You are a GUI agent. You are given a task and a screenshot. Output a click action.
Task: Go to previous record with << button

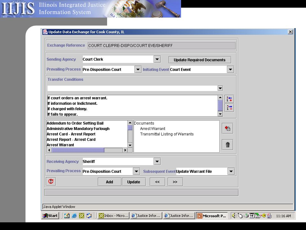tap(157, 182)
